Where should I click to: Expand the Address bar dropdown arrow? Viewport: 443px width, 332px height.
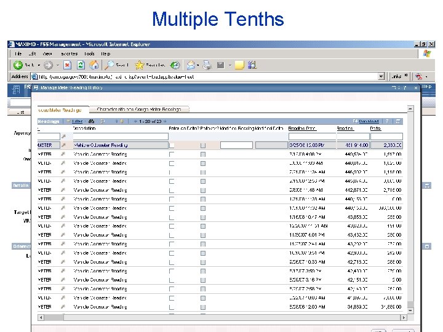[381, 76]
